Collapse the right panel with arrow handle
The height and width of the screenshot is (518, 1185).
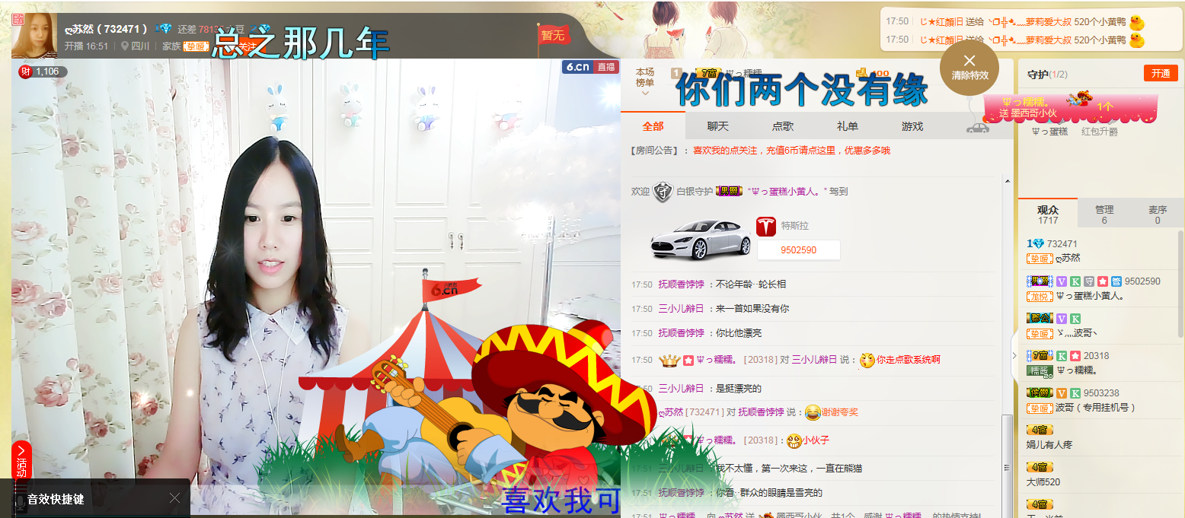[1014, 355]
